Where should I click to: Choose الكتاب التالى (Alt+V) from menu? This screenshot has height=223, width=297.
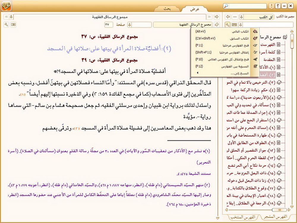pos(225,32)
